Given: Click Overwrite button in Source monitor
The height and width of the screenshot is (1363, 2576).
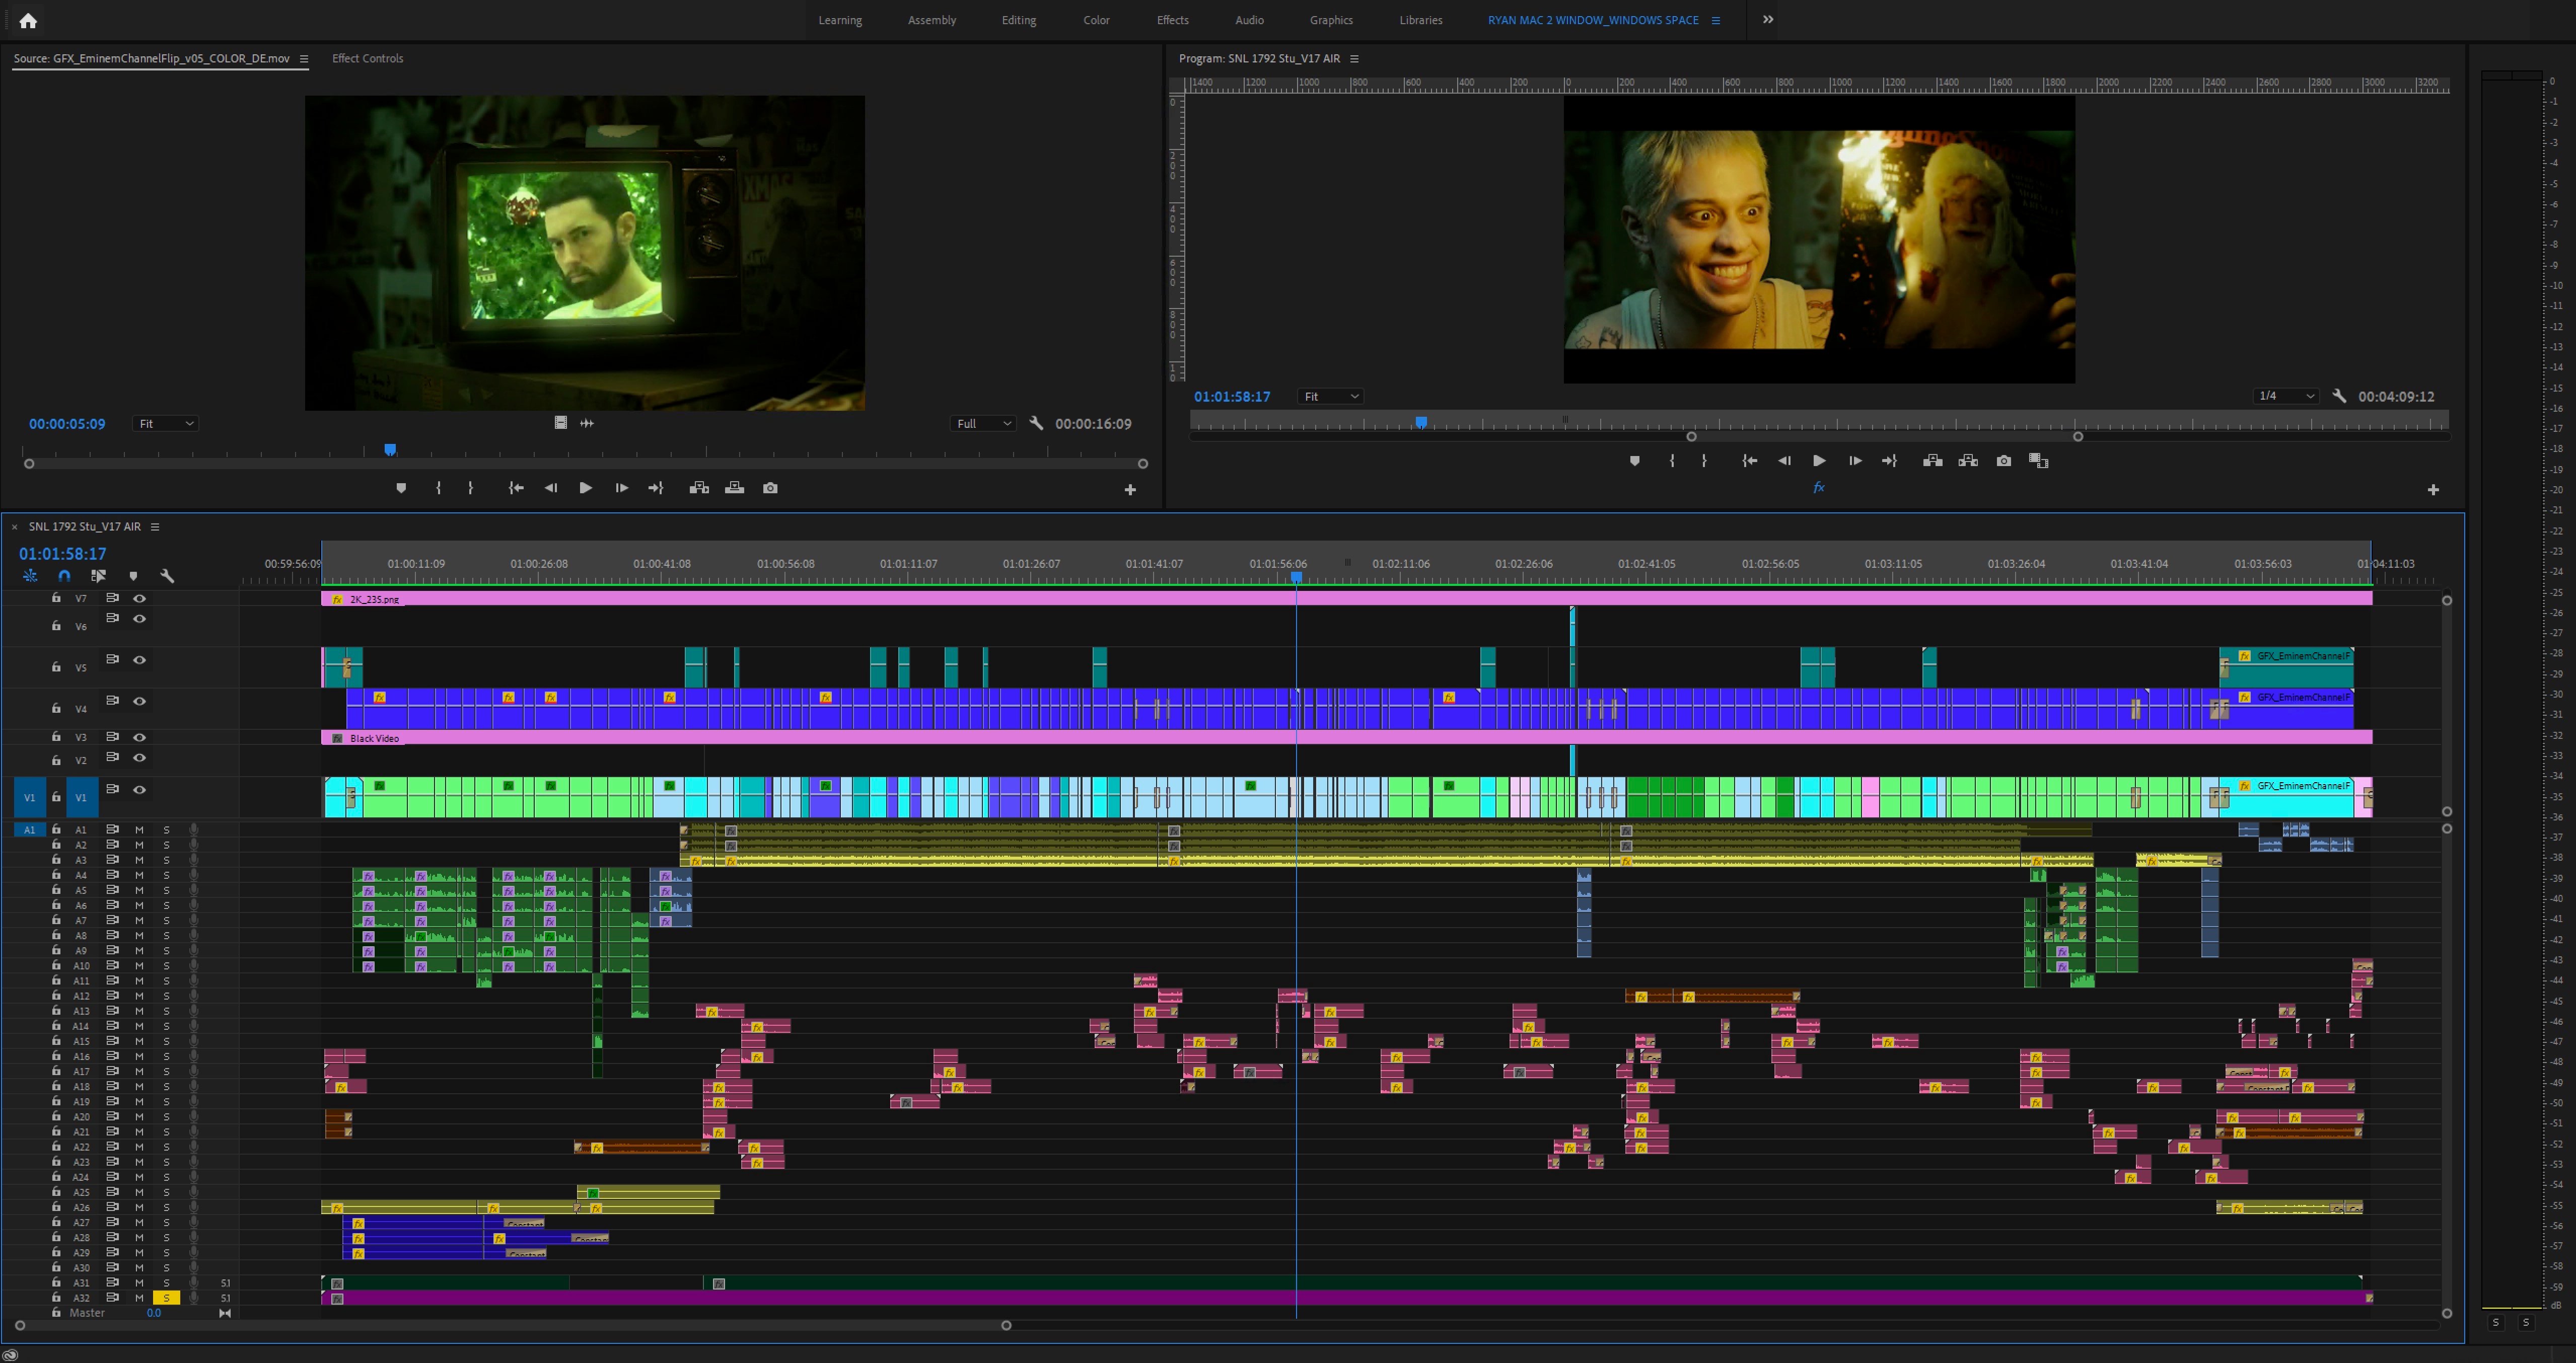Looking at the screenshot, I should [734, 488].
